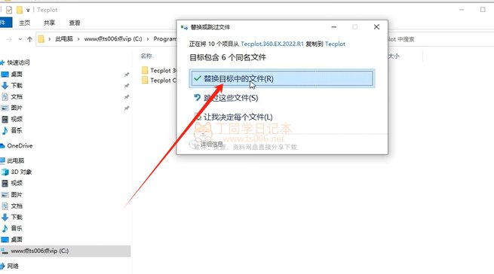Select the Tecplot 3 folder in file list
Viewport: 494px width, 274px height.
(159, 71)
